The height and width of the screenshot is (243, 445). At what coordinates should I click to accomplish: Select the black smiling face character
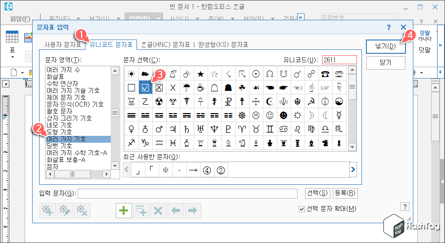[283, 116]
